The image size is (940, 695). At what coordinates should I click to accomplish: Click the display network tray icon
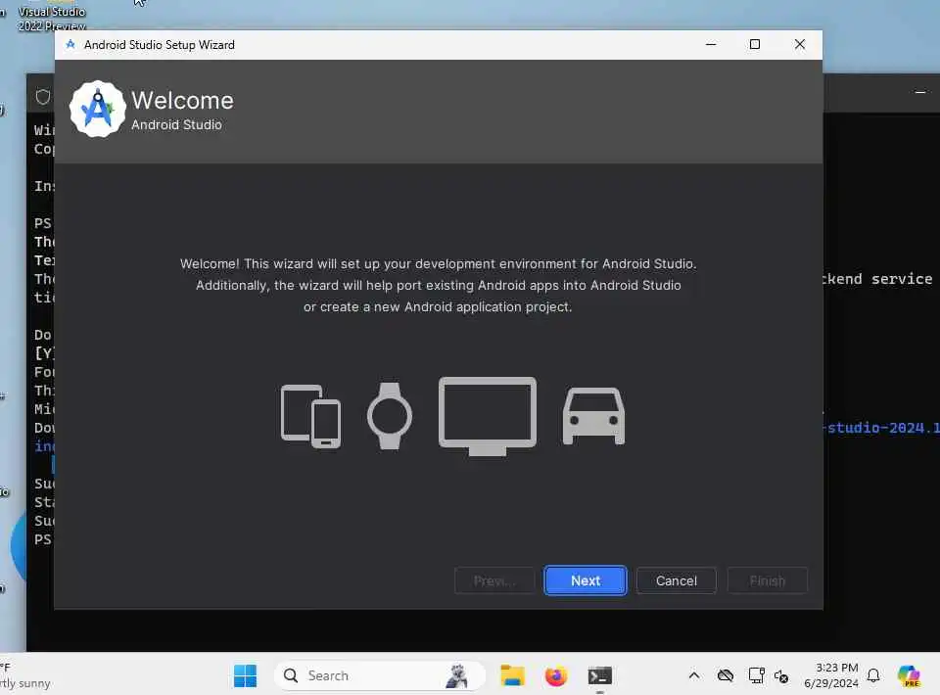[757, 675]
